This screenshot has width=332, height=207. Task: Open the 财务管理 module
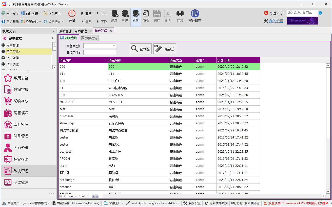[29, 136]
